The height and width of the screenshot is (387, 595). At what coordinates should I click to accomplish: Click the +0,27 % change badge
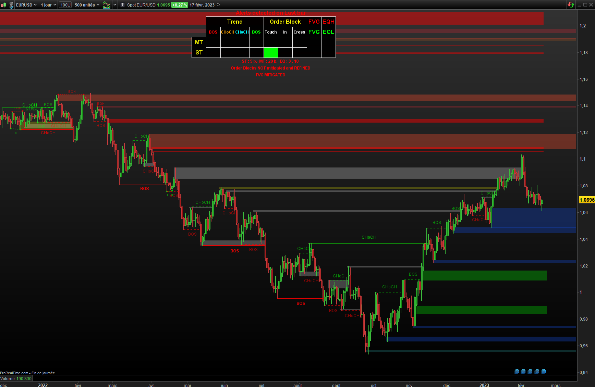[x=180, y=5]
